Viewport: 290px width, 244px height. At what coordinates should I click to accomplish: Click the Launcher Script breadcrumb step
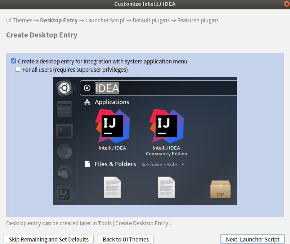tap(105, 20)
